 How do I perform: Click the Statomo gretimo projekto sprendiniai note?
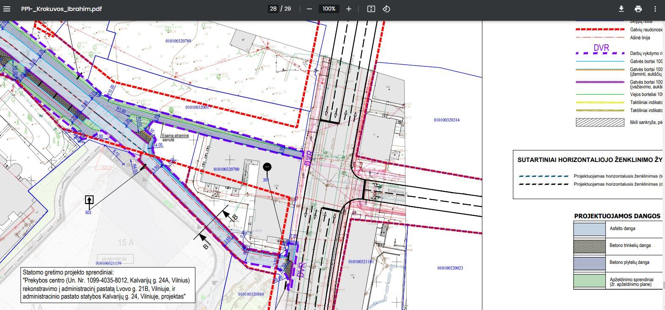pyautogui.click(x=108, y=285)
